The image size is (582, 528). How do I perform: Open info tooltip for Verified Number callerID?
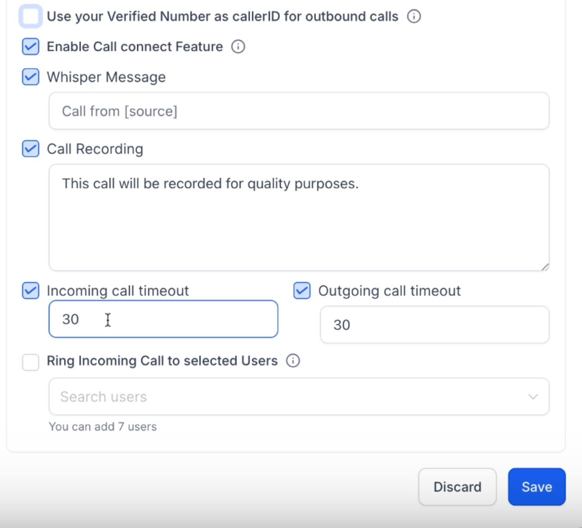tap(414, 17)
